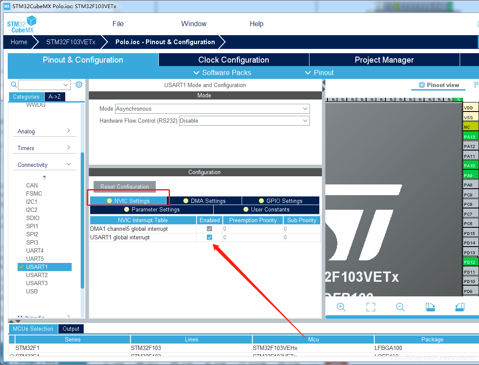Click the STM32CubeMX logo

coord(22,24)
